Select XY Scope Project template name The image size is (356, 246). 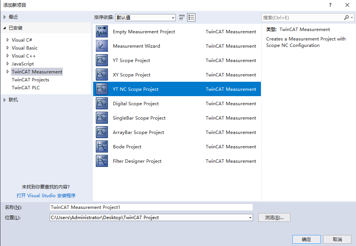[132, 75]
